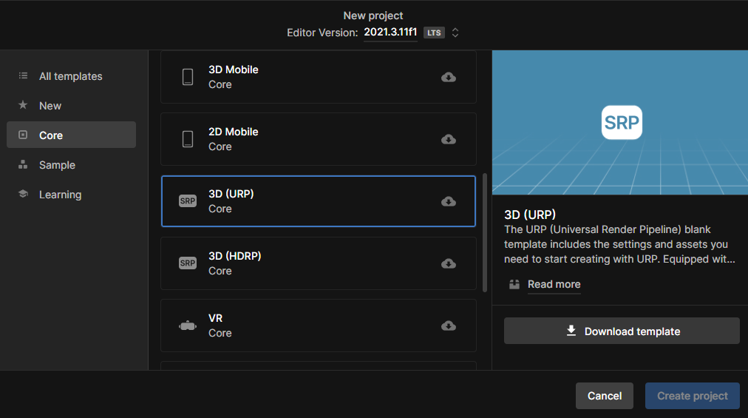Viewport: 748px width, 418px height.
Task: Click the VR headset icon in template list
Action: tap(188, 326)
